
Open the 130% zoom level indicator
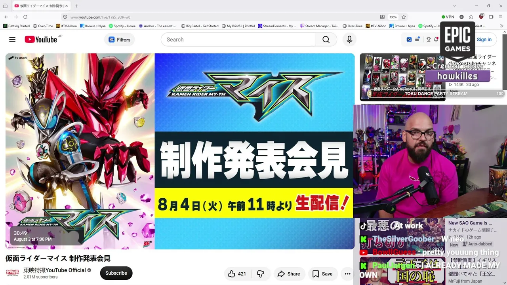pyautogui.click(x=393, y=17)
